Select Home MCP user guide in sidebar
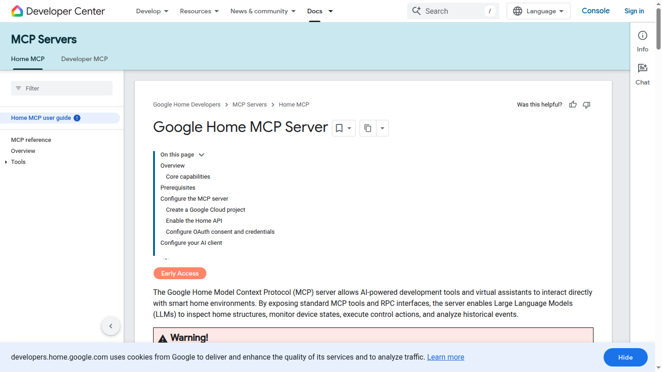This screenshot has height=372, width=662. click(41, 118)
